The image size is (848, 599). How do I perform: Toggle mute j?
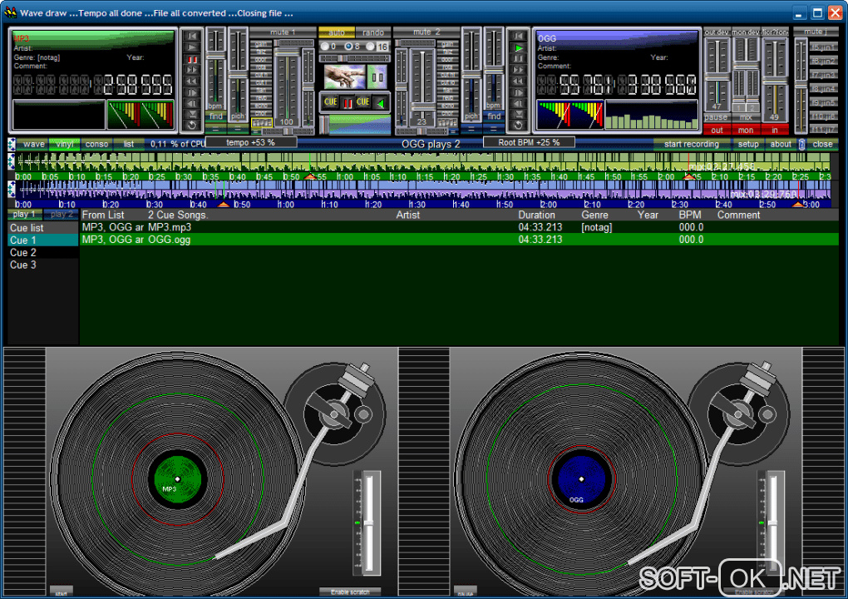point(816,32)
